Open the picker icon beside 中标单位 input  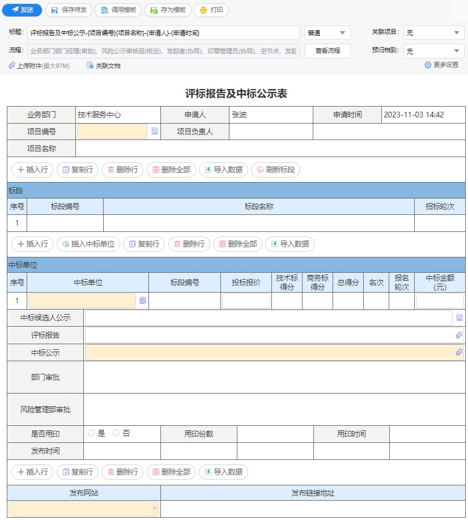(x=143, y=301)
